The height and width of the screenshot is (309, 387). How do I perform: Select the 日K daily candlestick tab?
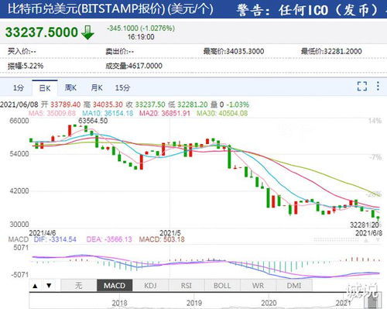(x=45, y=88)
